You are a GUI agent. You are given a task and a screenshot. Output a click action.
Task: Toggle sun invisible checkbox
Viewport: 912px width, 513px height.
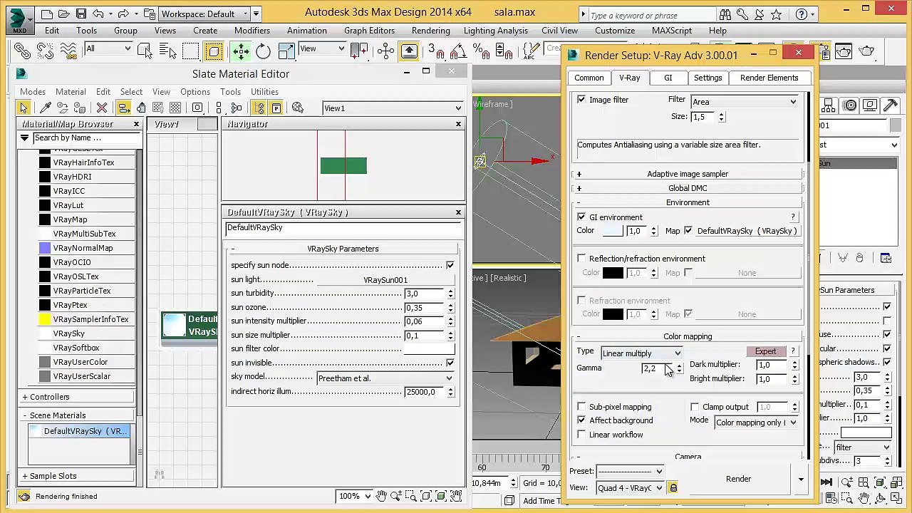pyautogui.click(x=450, y=363)
